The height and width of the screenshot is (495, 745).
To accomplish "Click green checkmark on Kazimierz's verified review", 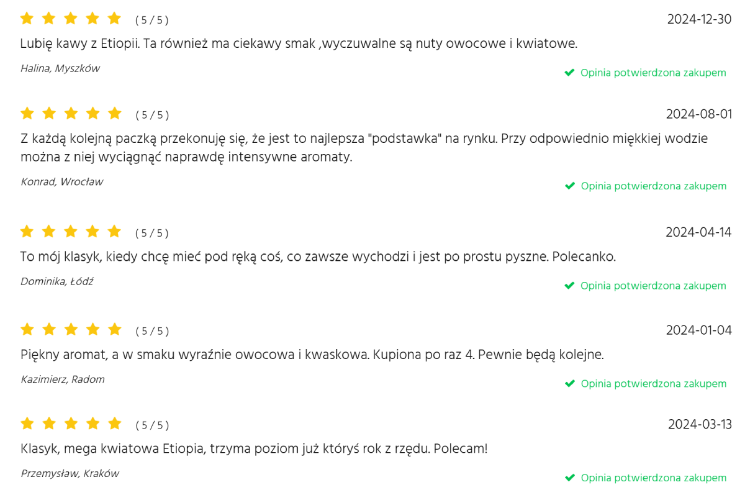I will pyautogui.click(x=569, y=384).
